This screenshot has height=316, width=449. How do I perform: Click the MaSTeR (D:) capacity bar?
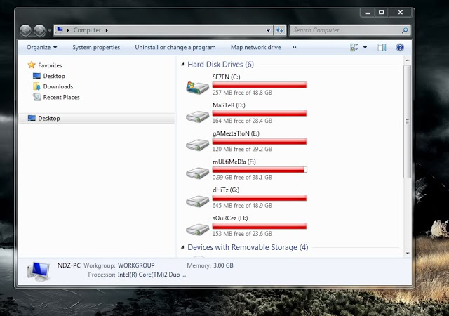(260, 113)
